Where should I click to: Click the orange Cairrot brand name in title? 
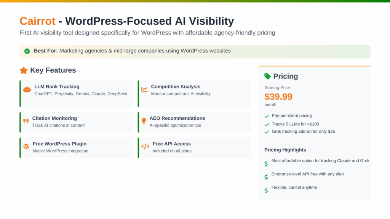pyautogui.click(x=37, y=21)
